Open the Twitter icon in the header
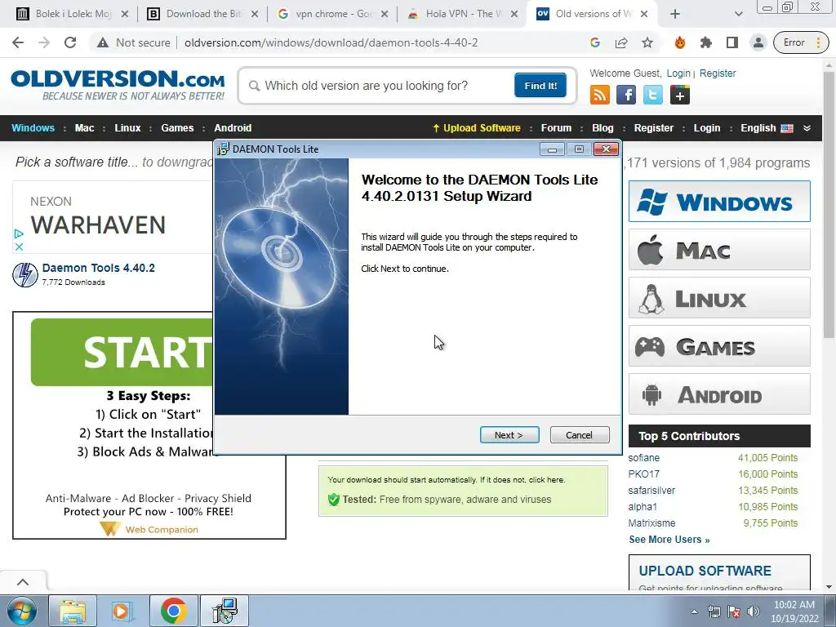The width and height of the screenshot is (836, 627). pyautogui.click(x=652, y=96)
